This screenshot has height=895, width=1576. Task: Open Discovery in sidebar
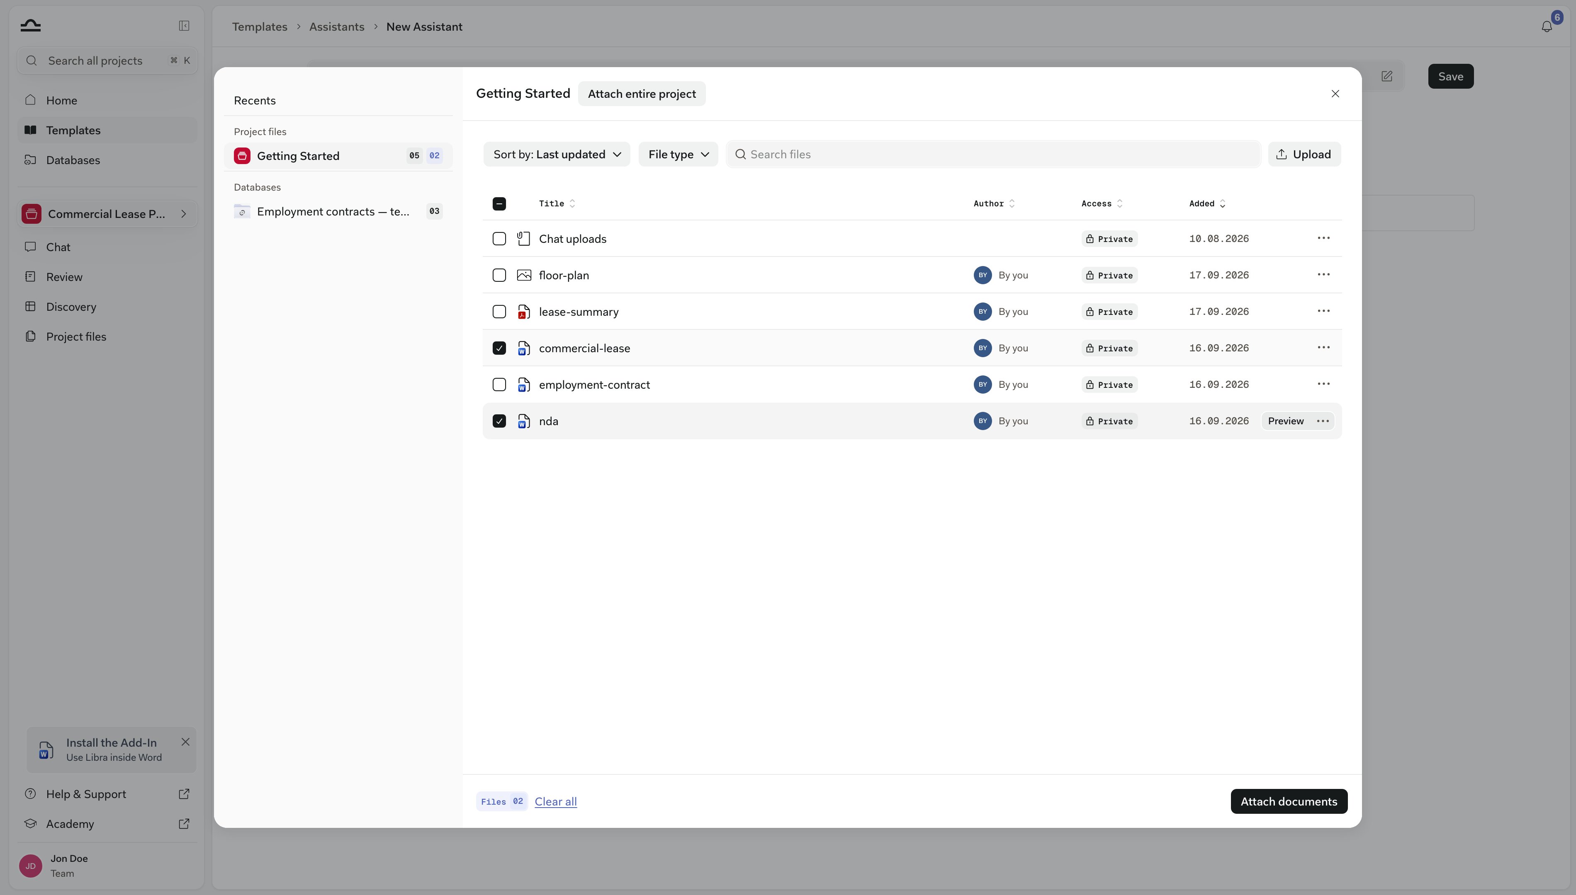[x=107, y=307]
